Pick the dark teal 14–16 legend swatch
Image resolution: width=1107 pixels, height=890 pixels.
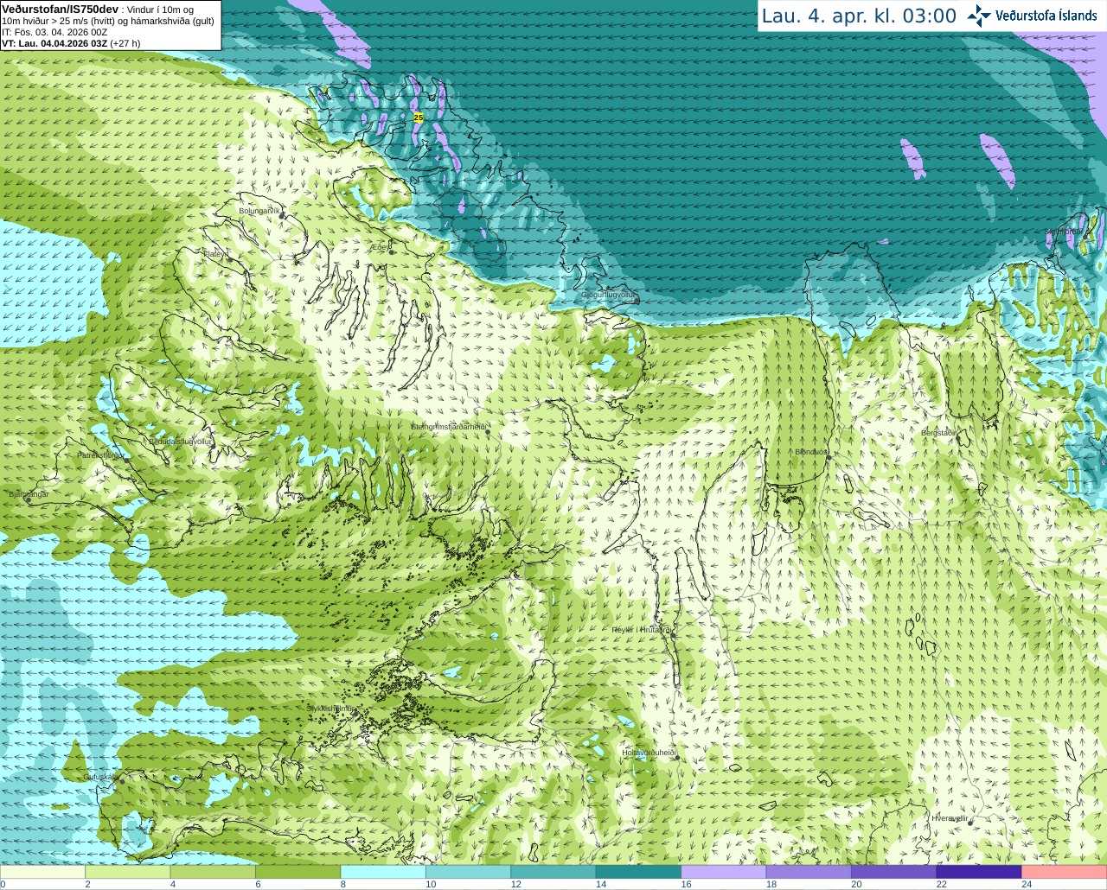[639, 872]
